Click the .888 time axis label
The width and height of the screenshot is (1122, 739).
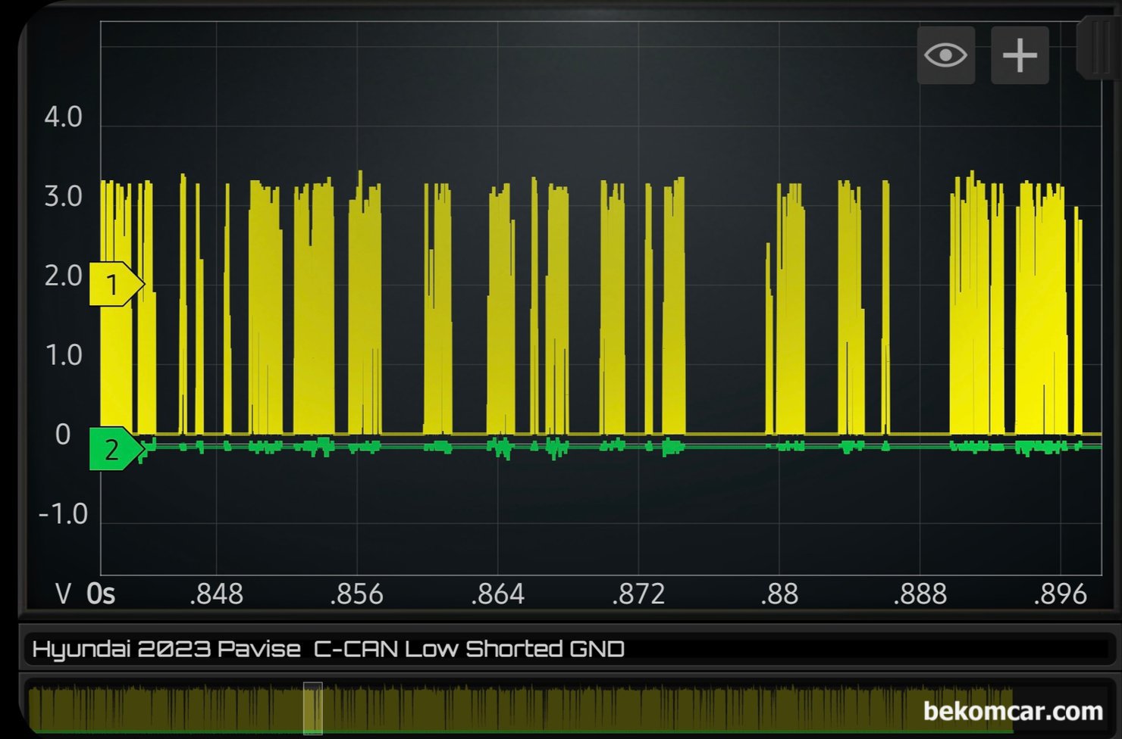(920, 594)
